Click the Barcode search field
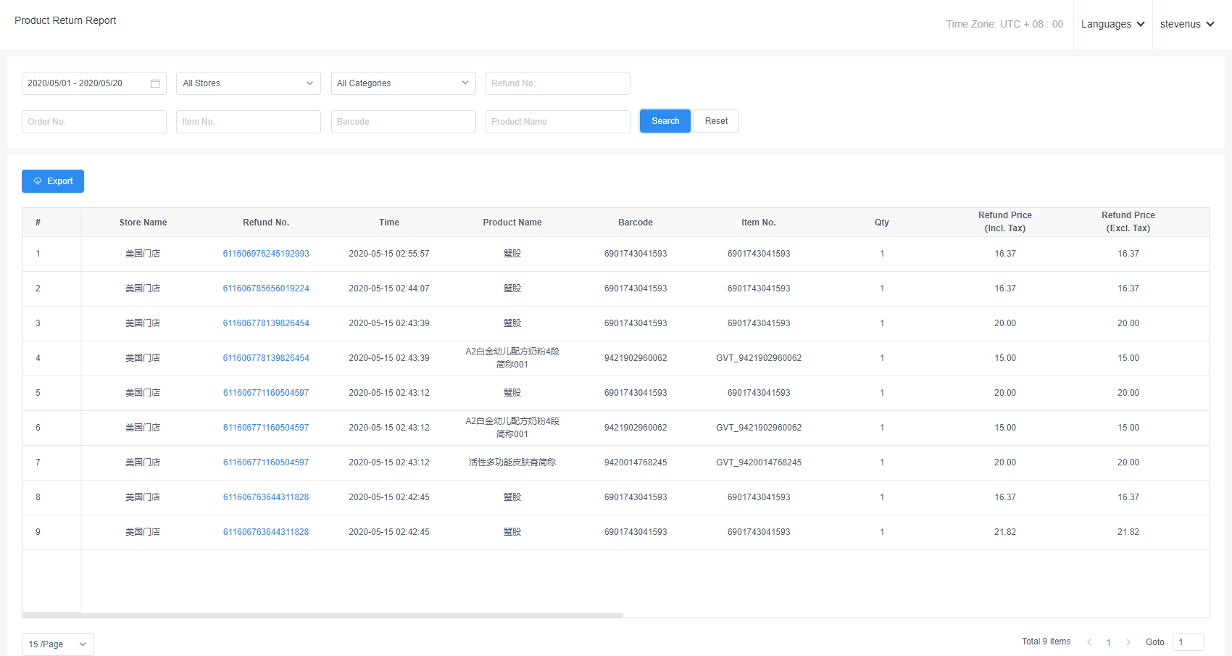This screenshot has width=1232, height=656. tap(403, 122)
